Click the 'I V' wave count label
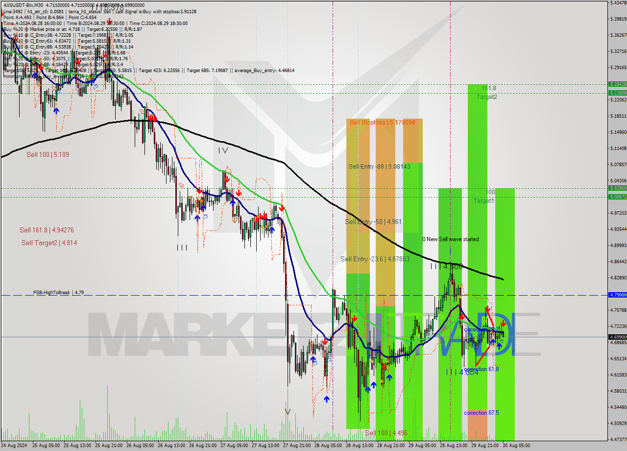The image size is (627, 451). [223, 150]
